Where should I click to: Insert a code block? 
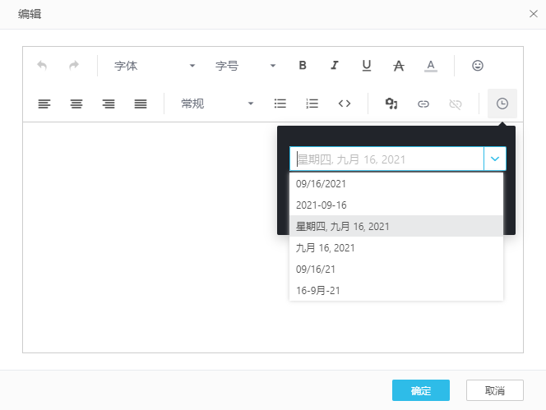(345, 104)
